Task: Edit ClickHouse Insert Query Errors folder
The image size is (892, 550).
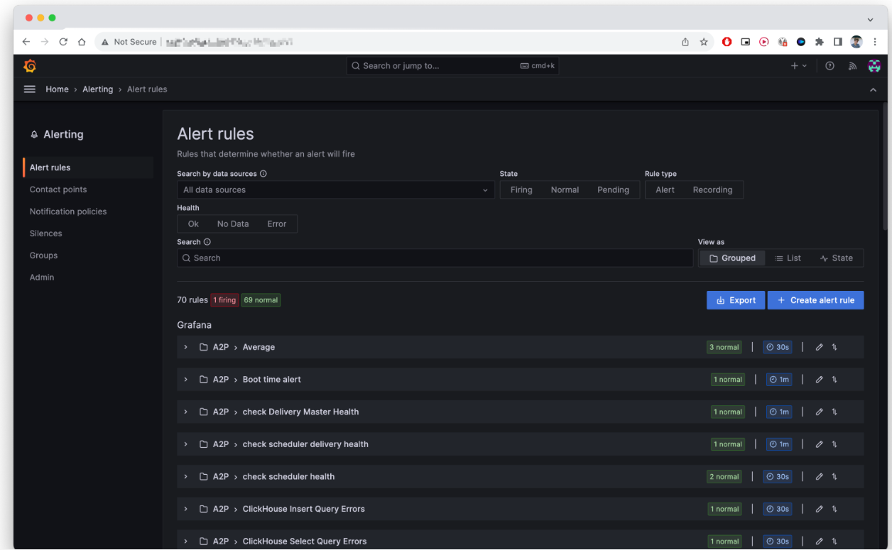Action: [819, 509]
